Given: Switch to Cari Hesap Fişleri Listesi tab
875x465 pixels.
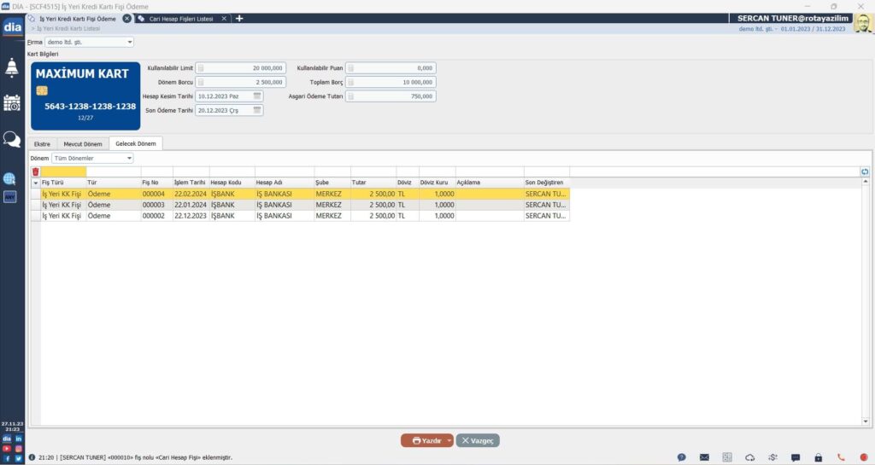Looking at the screenshot, I should (181, 19).
